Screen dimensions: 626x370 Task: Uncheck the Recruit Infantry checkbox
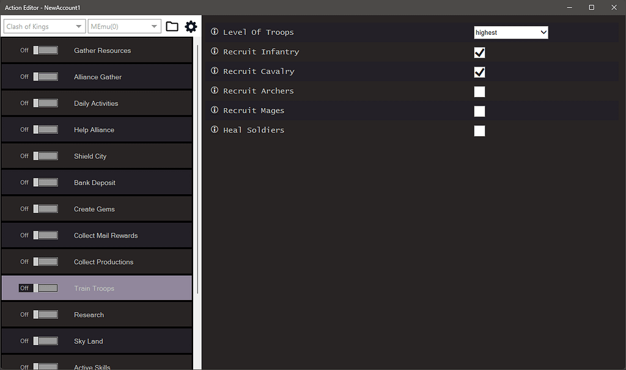point(479,53)
